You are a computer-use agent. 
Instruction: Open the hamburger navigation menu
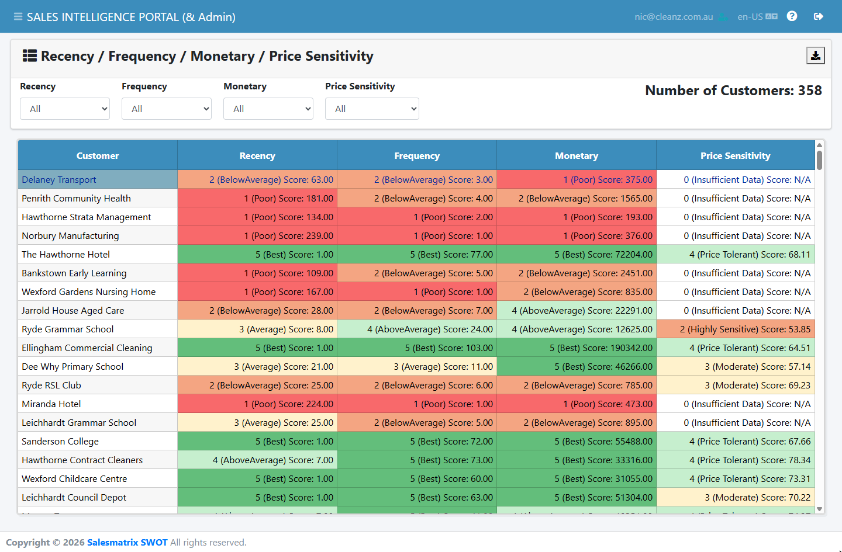tap(18, 17)
